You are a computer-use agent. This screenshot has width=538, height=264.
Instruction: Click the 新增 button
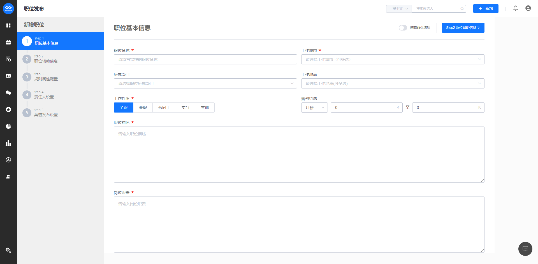[x=486, y=9]
